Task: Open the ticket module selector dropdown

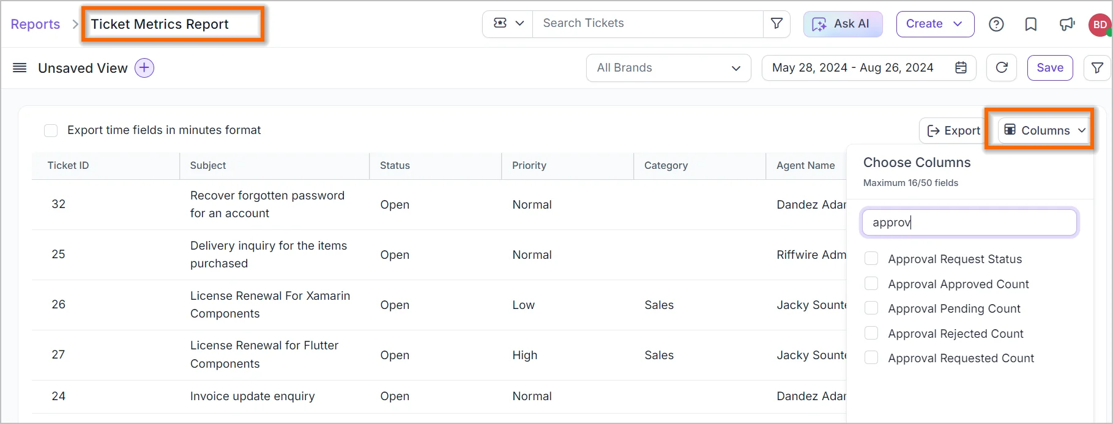Action: (508, 23)
